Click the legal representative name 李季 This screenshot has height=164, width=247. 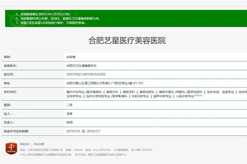click(x=69, y=114)
